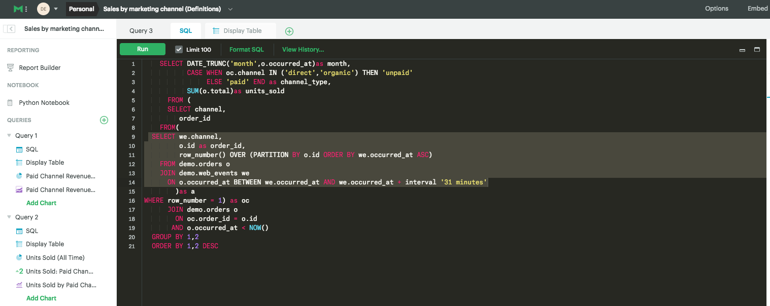Select SQL under Query 1
The image size is (770, 306).
coord(32,149)
